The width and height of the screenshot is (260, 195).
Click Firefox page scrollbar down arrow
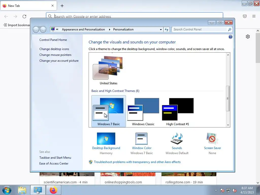pyautogui.click(x=258, y=183)
